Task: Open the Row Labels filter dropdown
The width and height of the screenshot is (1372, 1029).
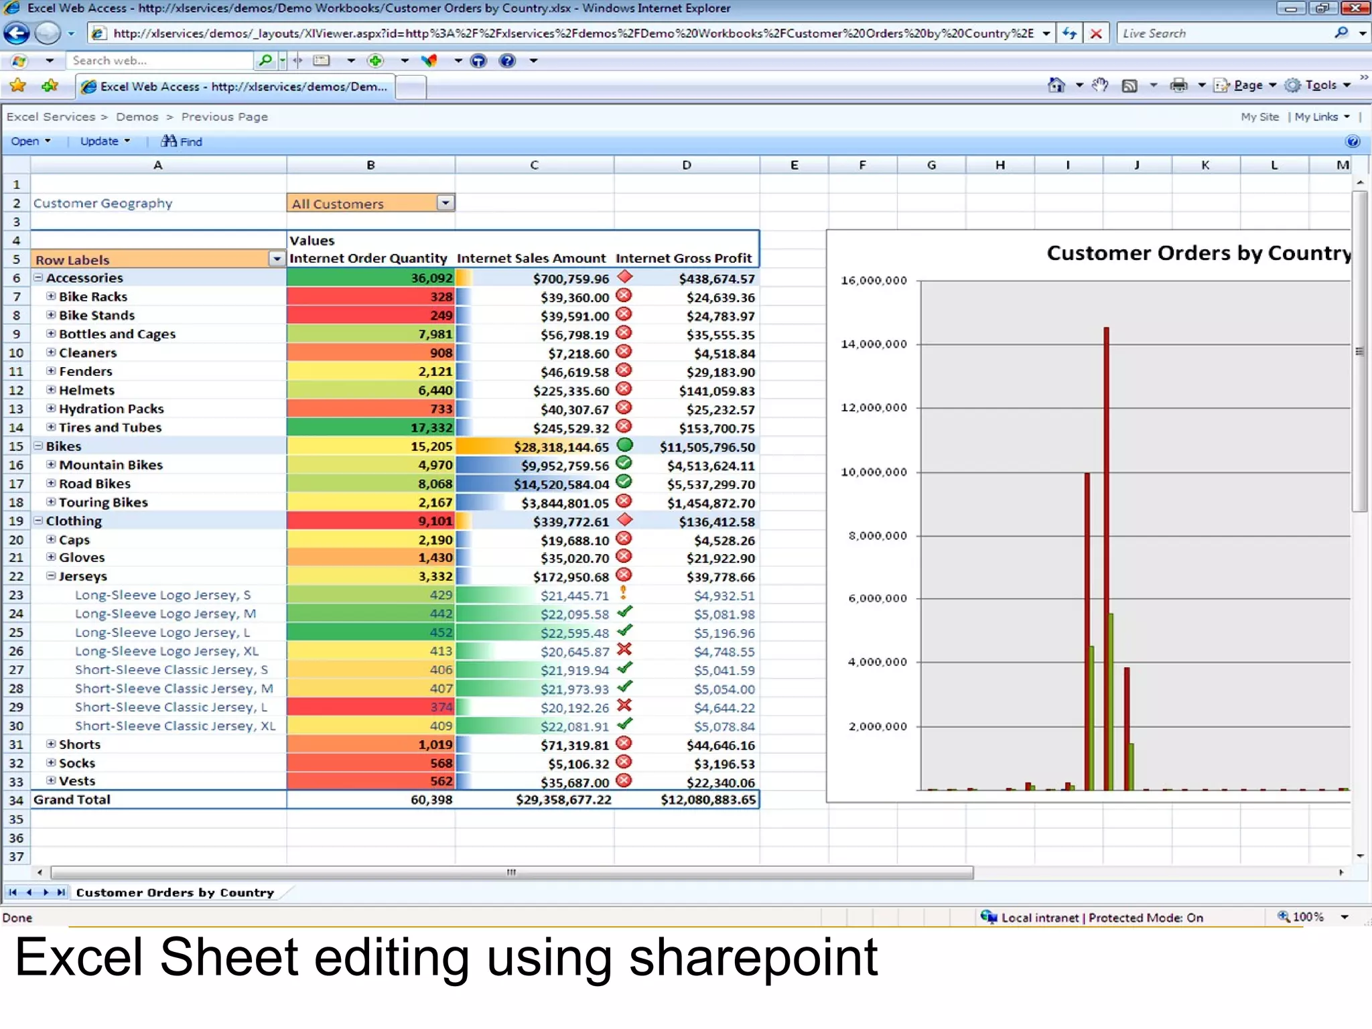Action: pos(277,259)
